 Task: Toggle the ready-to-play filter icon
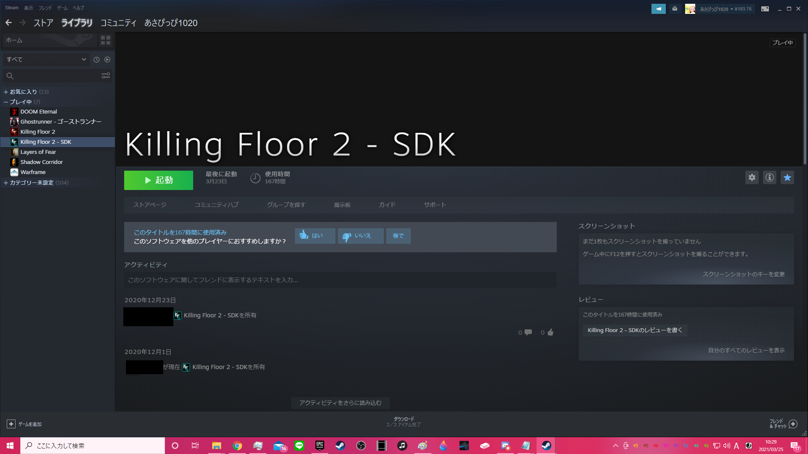click(x=107, y=60)
